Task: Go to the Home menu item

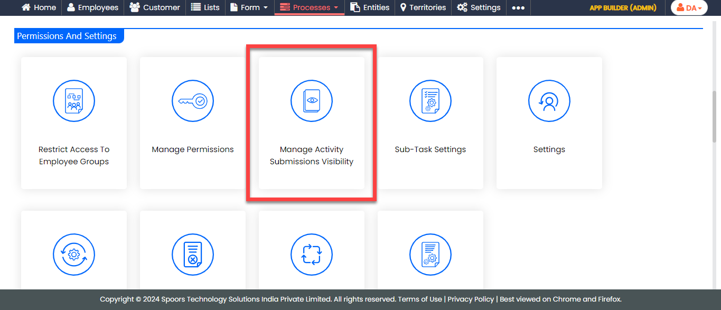Action: (39, 7)
